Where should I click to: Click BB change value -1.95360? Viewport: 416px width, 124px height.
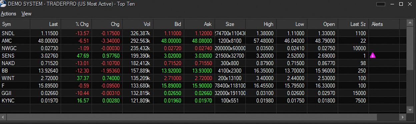[x=110, y=71]
